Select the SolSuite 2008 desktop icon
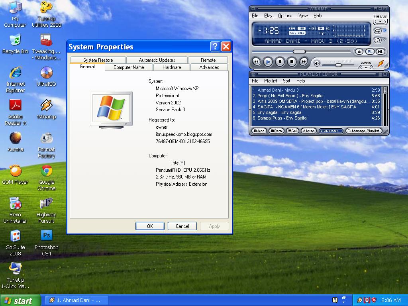408x306 pixels. tap(16, 243)
